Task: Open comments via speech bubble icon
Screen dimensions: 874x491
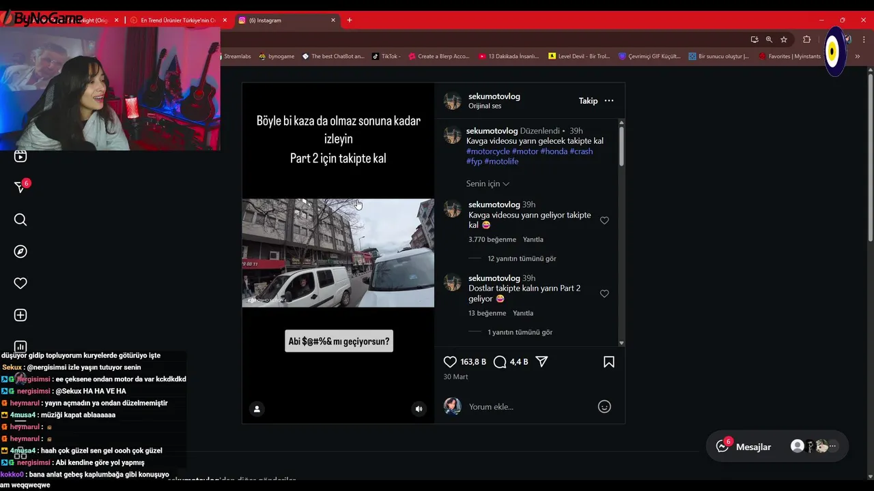Action: coord(500,362)
